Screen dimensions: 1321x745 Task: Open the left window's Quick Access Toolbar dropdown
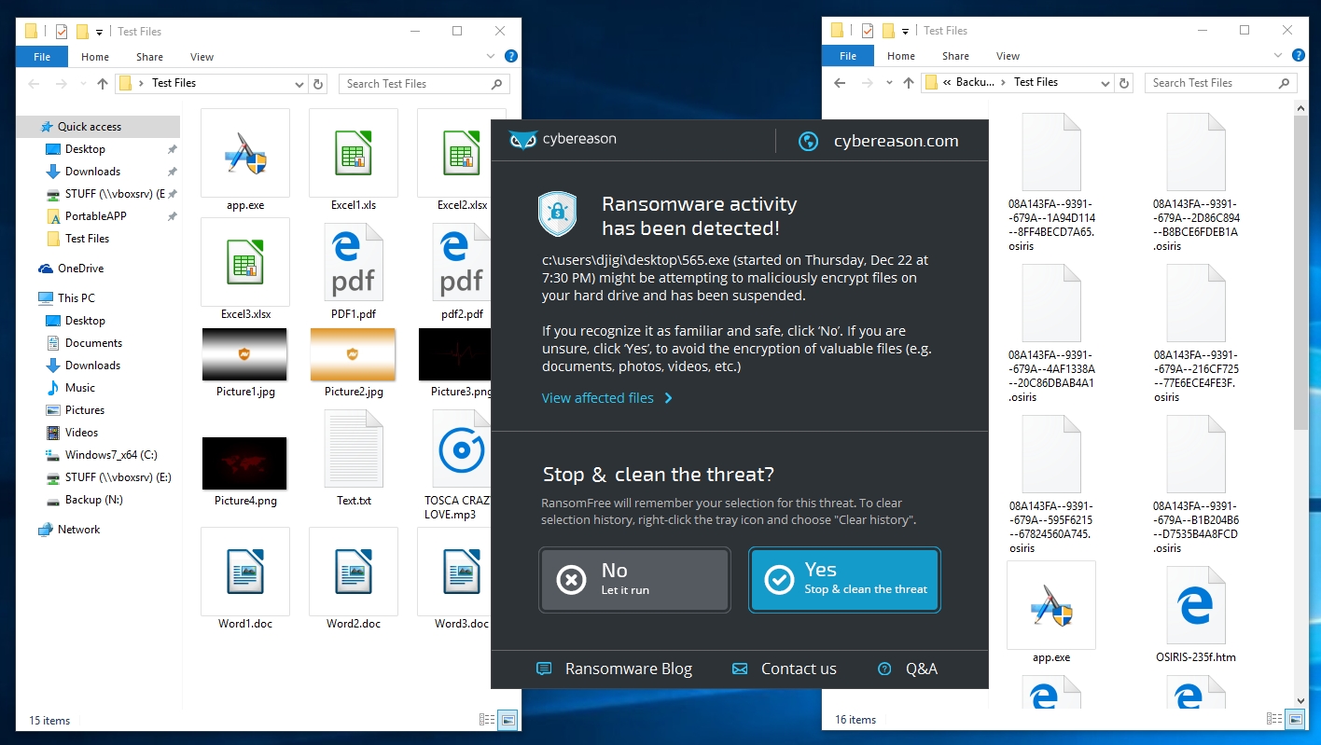100,33
